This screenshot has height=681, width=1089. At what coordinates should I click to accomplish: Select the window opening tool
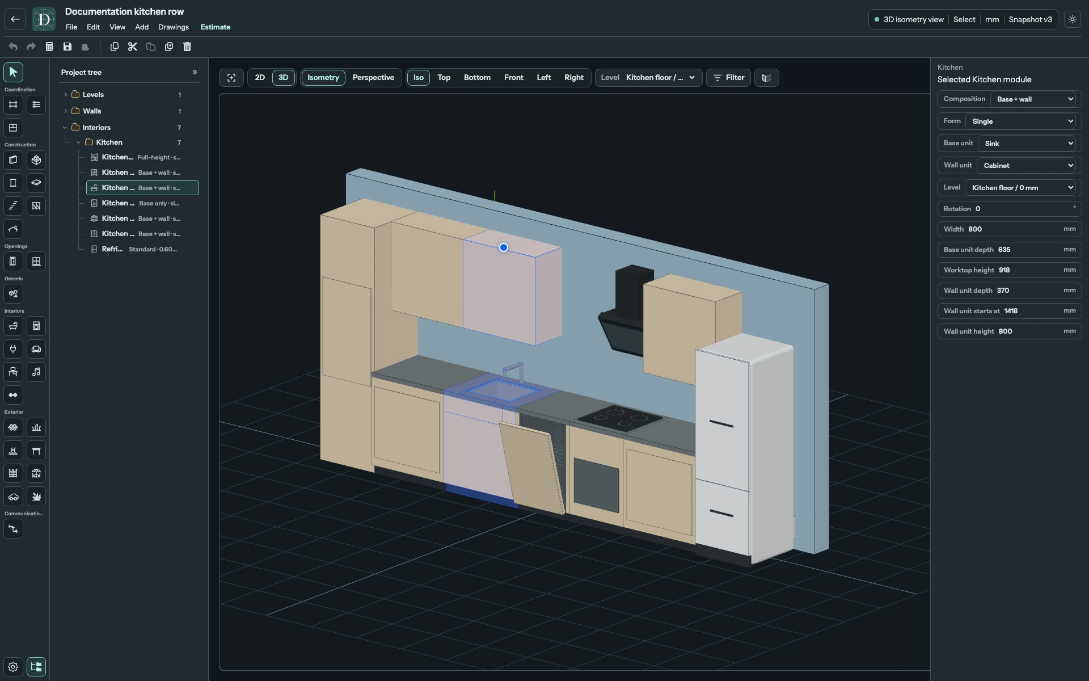click(x=36, y=262)
